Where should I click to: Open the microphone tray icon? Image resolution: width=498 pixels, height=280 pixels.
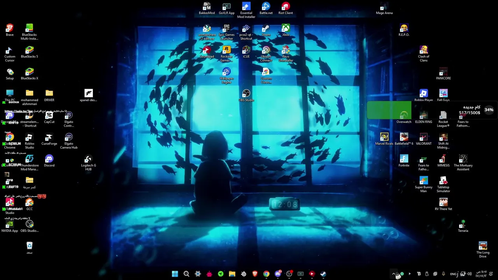tap(443, 274)
